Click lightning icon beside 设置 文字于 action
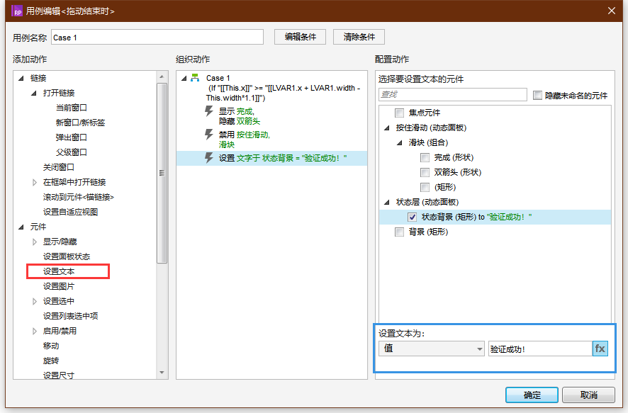 [208, 158]
